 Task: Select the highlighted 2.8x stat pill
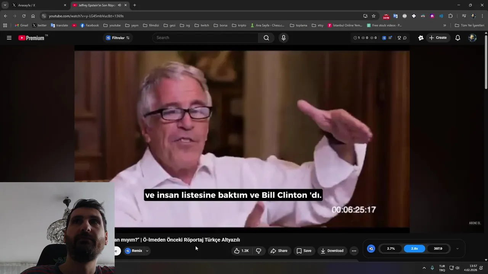click(x=414, y=249)
